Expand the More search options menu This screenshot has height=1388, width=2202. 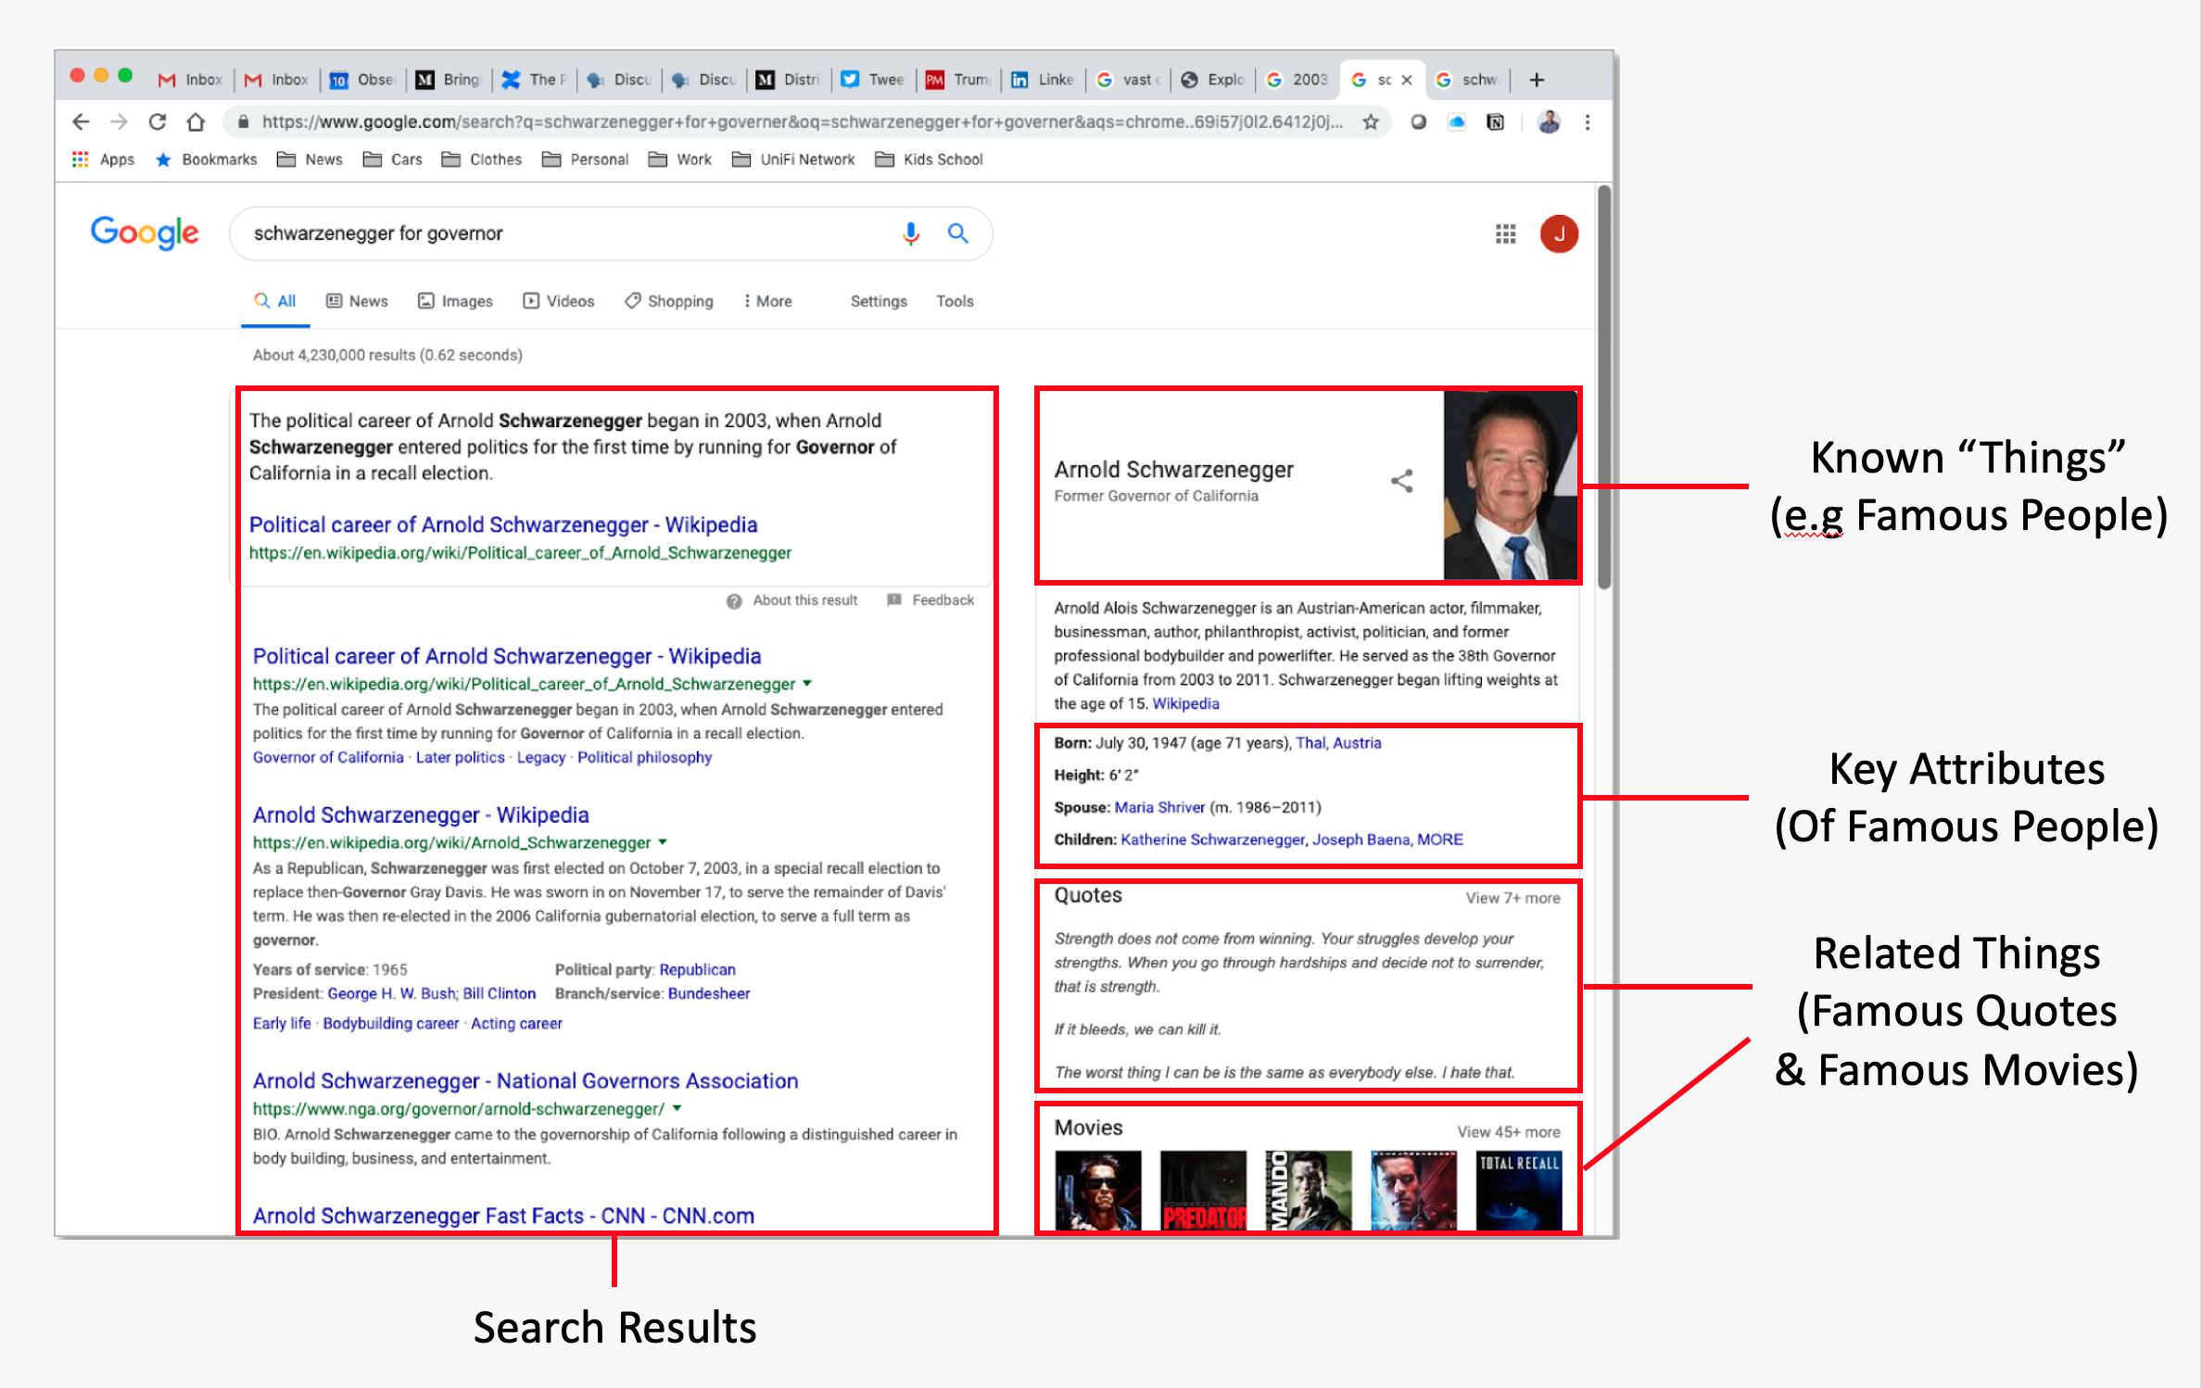[767, 301]
